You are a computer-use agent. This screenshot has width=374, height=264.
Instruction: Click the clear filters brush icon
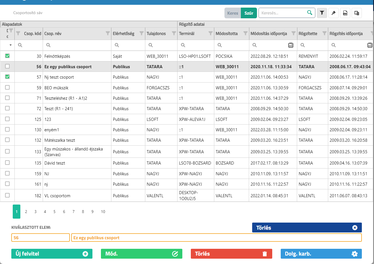pyautogui.click(x=334, y=13)
